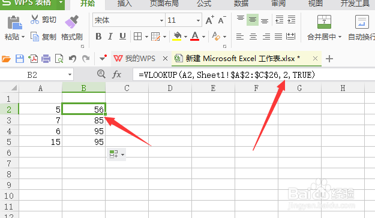
Task: Open the Name Box dropdown
Action: tap(70, 75)
